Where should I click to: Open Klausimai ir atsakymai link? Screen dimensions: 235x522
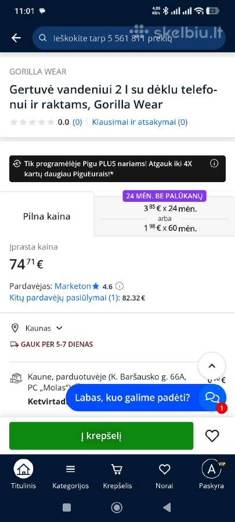pyautogui.click(x=140, y=122)
